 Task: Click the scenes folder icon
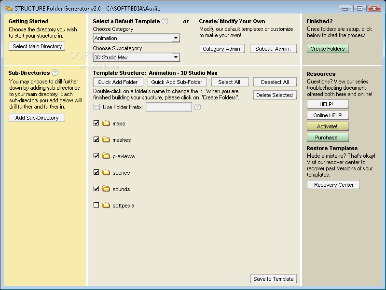pyautogui.click(x=106, y=172)
